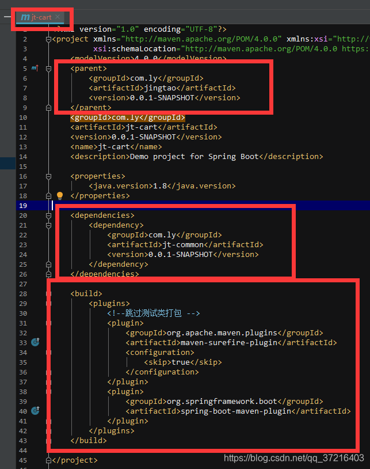This screenshot has height=469, width=370.
Task: Collapse the parent block at line 5
Action: pyautogui.click(x=48, y=69)
